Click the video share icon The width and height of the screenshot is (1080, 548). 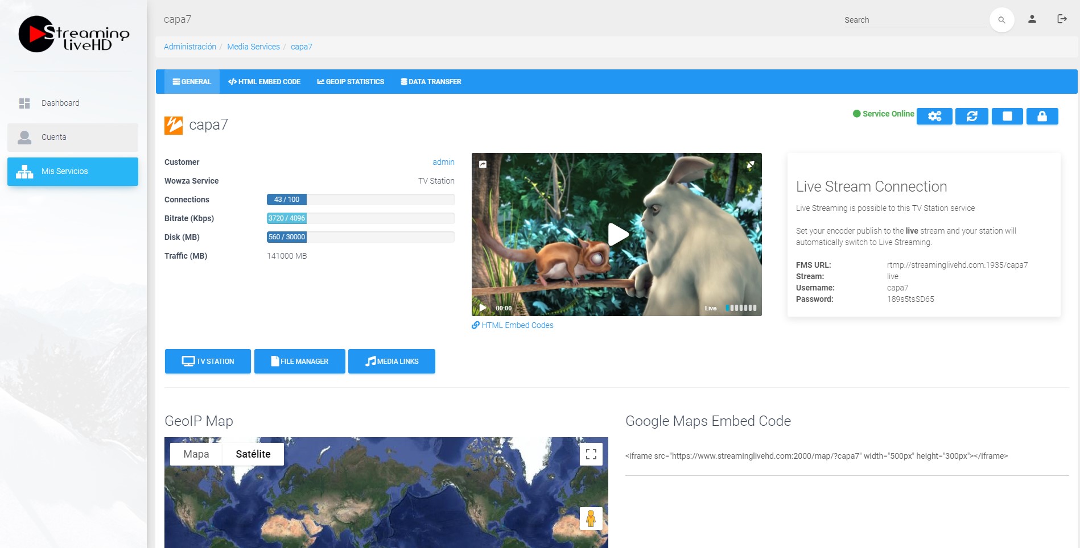coord(483,164)
